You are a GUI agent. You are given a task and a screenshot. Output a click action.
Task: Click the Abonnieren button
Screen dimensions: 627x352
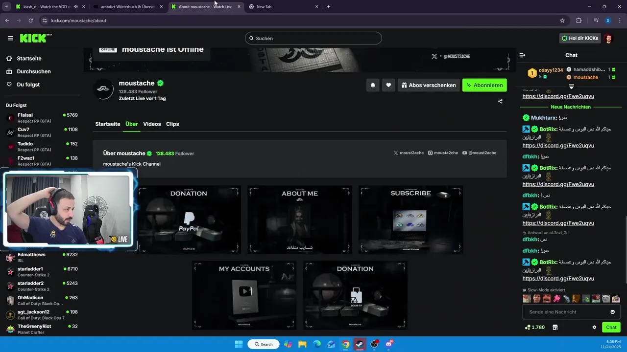[484, 85]
